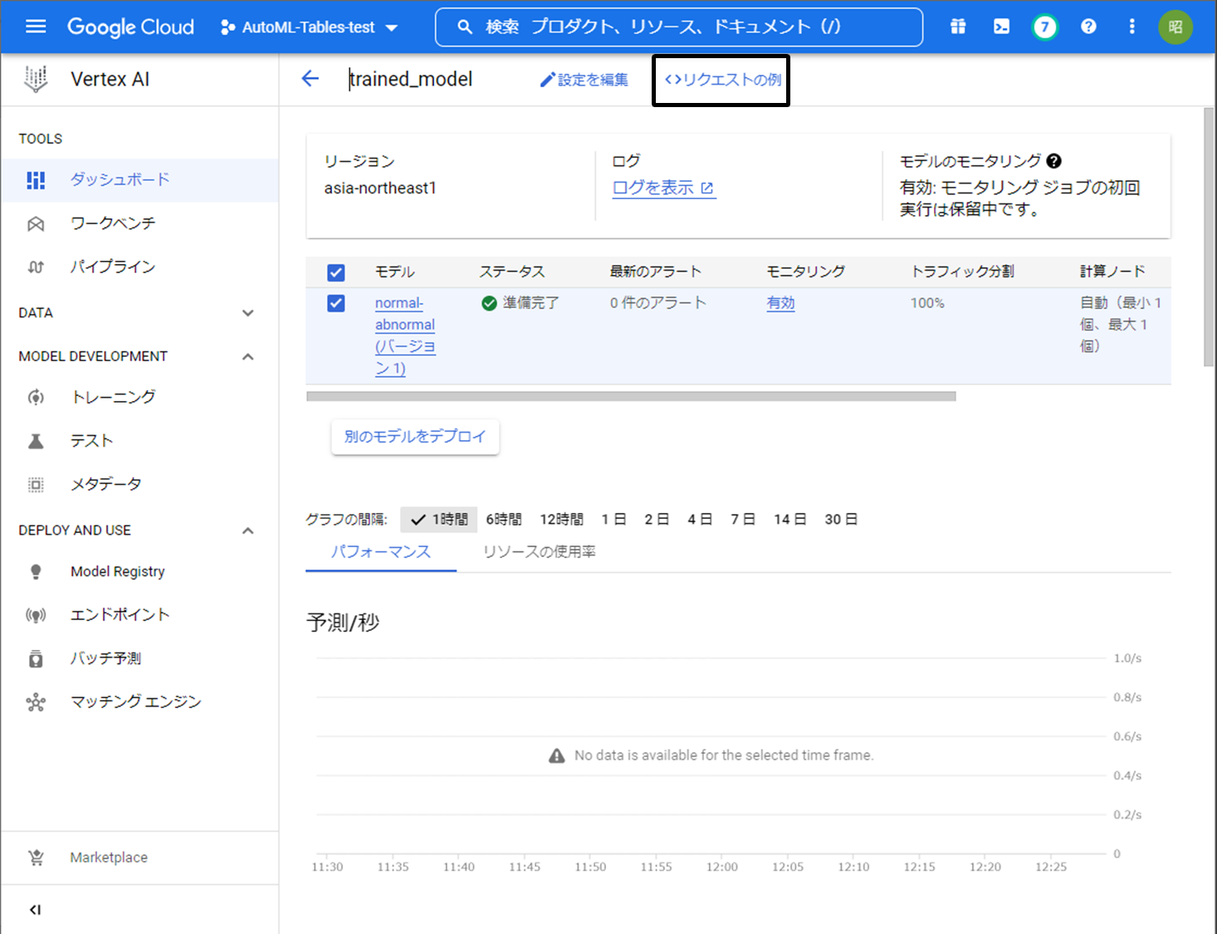Image resolution: width=1217 pixels, height=934 pixels.
Task: Open the gift free trial icon
Action: (x=958, y=27)
